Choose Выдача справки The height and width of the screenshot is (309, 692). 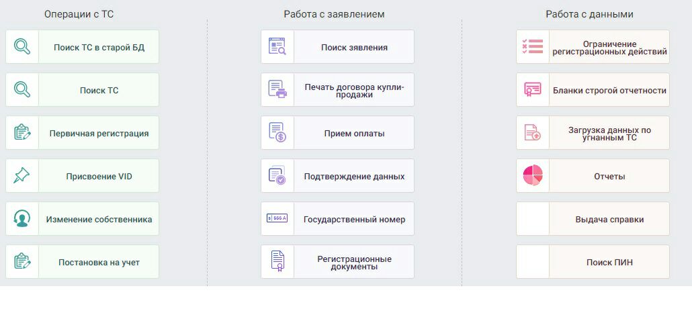click(593, 218)
